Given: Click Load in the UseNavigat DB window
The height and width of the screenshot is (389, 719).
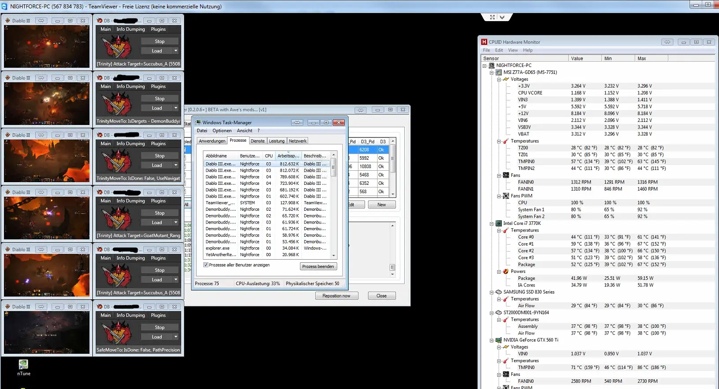Looking at the screenshot, I should pos(157,165).
